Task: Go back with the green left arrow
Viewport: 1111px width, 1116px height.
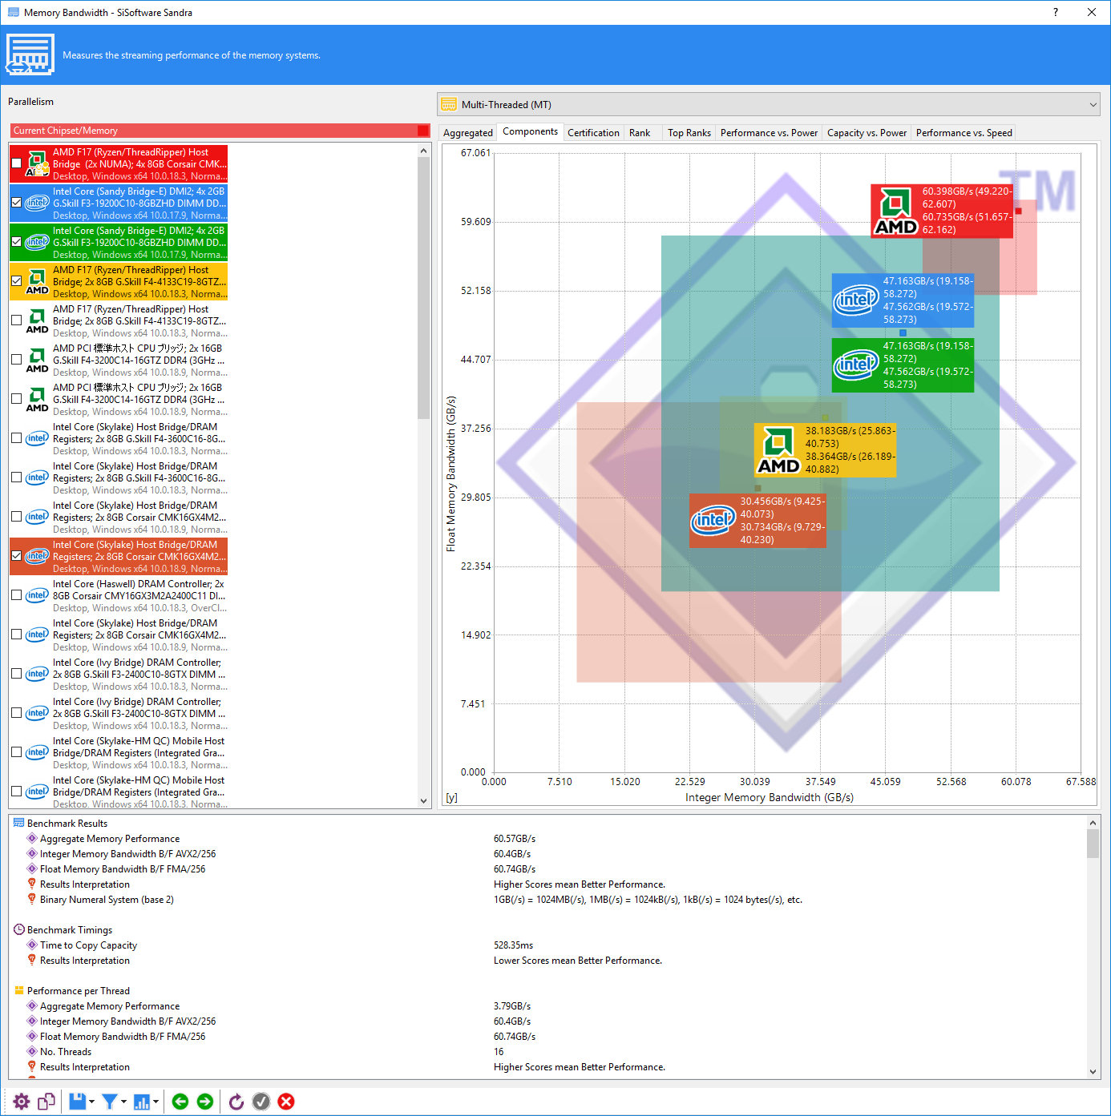Action: click(180, 1102)
